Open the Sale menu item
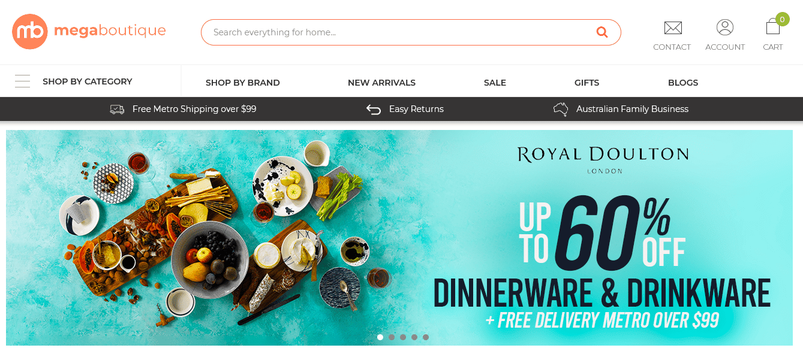Screen dimensions: 803x351 point(495,83)
